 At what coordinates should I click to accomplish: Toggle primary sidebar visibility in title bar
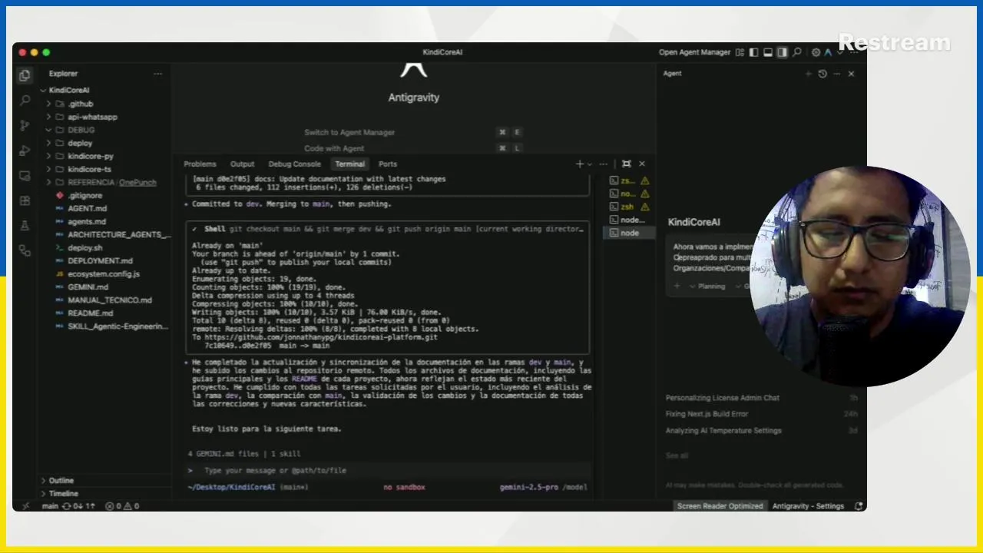coord(753,52)
